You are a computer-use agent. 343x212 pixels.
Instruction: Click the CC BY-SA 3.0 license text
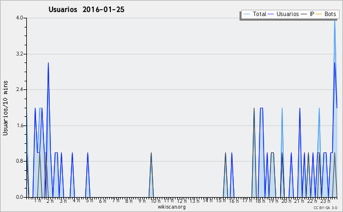(x=325, y=207)
